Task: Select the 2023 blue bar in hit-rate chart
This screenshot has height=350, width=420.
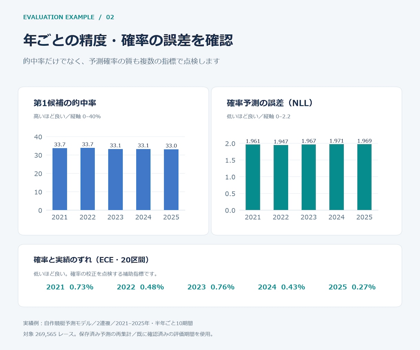Action: [115, 180]
